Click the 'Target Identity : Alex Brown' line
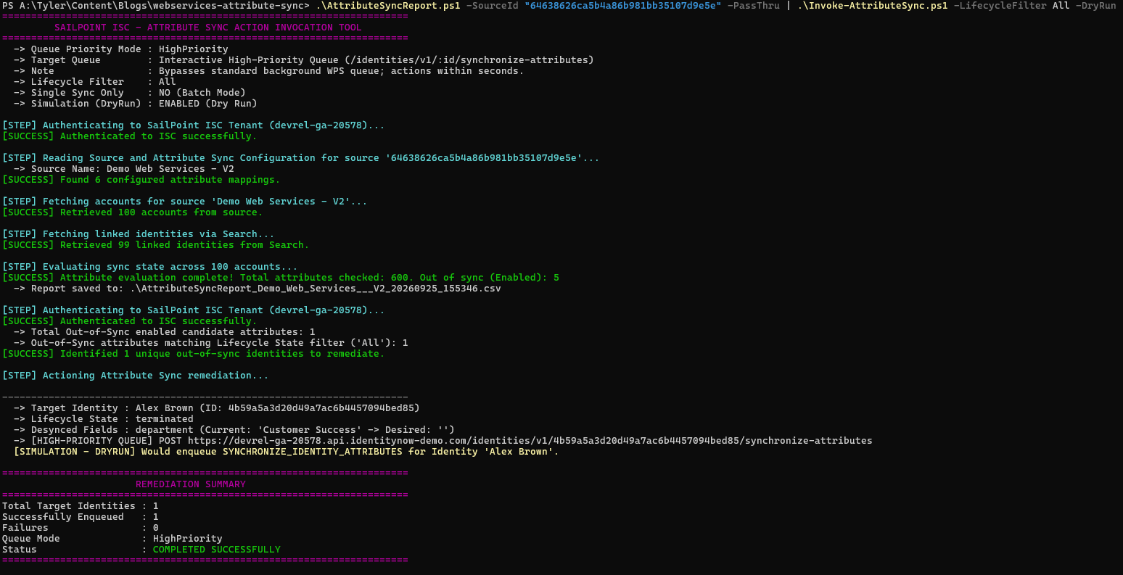The image size is (1123, 575). click(217, 408)
